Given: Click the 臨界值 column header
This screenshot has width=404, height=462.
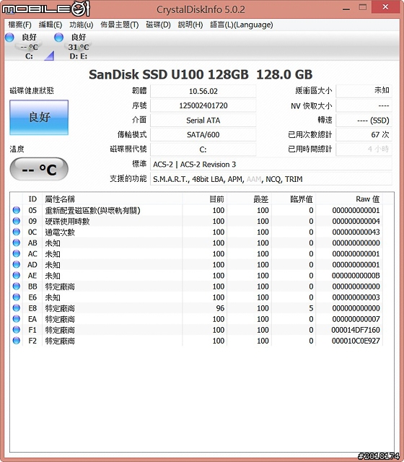Looking at the screenshot, I should pyautogui.click(x=294, y=199).
